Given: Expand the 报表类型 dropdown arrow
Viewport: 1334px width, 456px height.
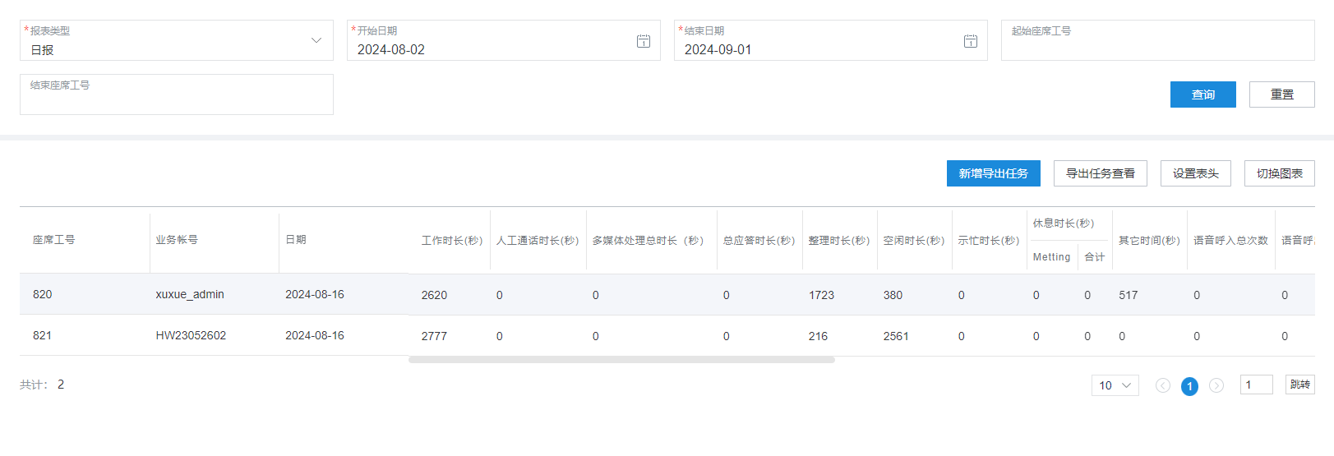Looking at the screenshot, I should (316, 40).
